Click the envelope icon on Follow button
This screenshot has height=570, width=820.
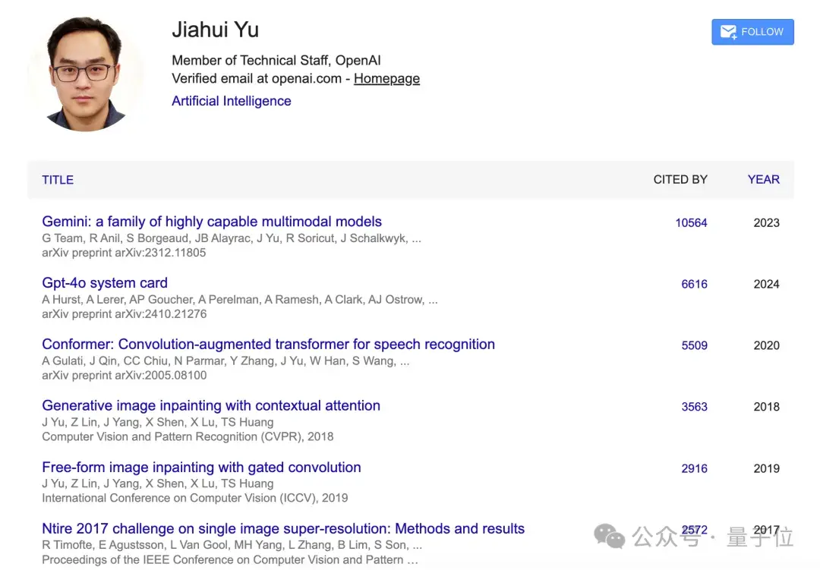pos(728,32)
